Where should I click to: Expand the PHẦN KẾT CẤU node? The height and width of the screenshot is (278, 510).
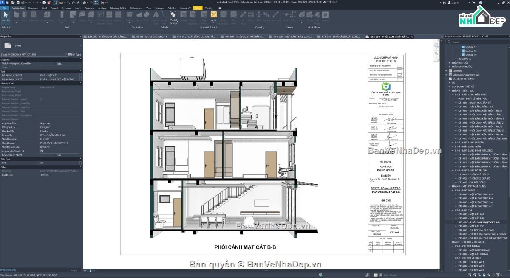coord(449,62)
